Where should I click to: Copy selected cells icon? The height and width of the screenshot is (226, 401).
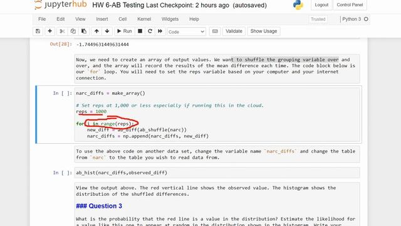coord(73,31)
